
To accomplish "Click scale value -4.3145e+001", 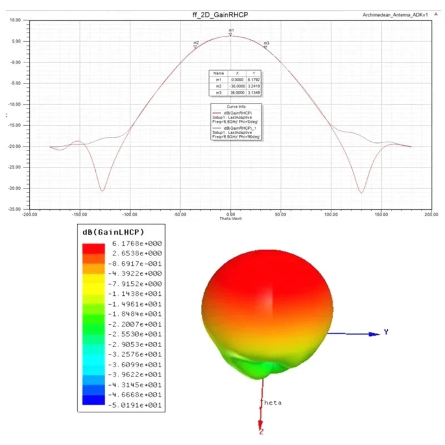I will 135,385.
